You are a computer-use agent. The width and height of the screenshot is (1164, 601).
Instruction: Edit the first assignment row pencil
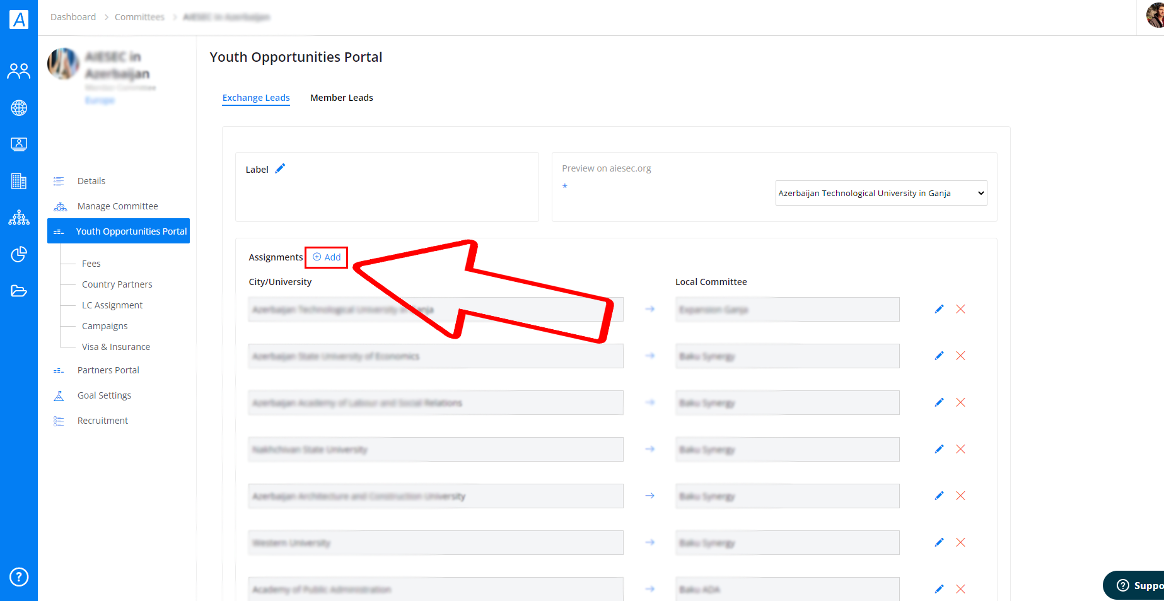pyautogui.click(x=939, y=309)
